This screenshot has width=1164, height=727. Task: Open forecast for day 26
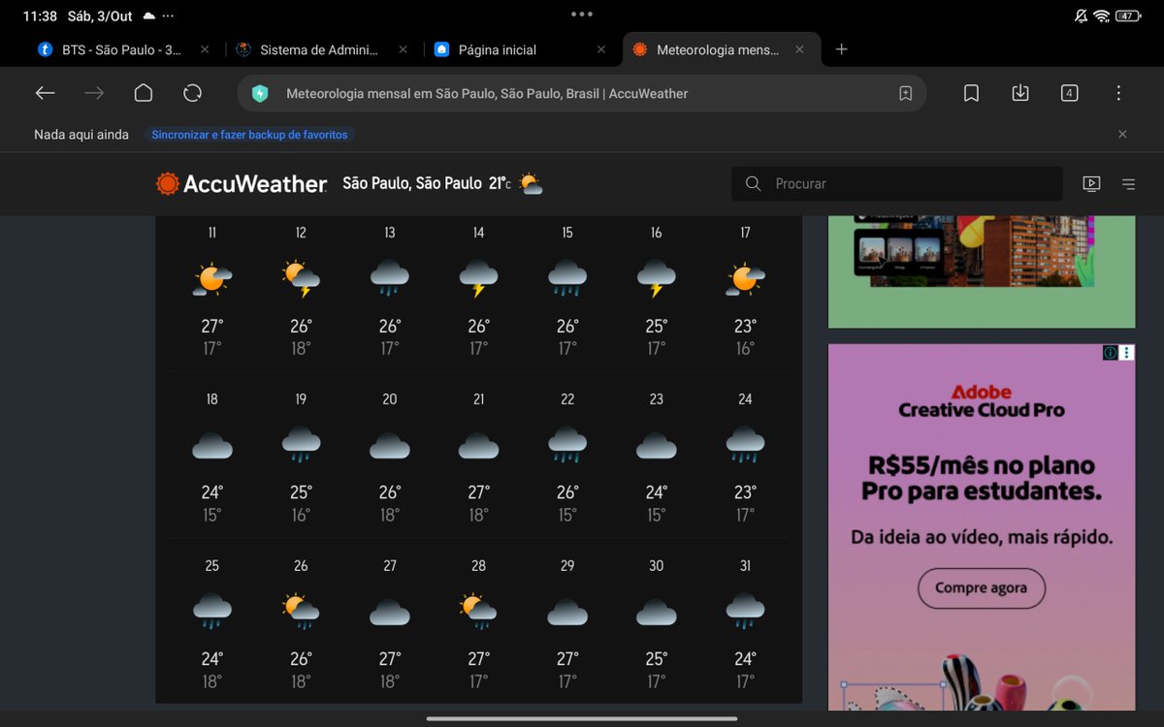tap(301, 622)
